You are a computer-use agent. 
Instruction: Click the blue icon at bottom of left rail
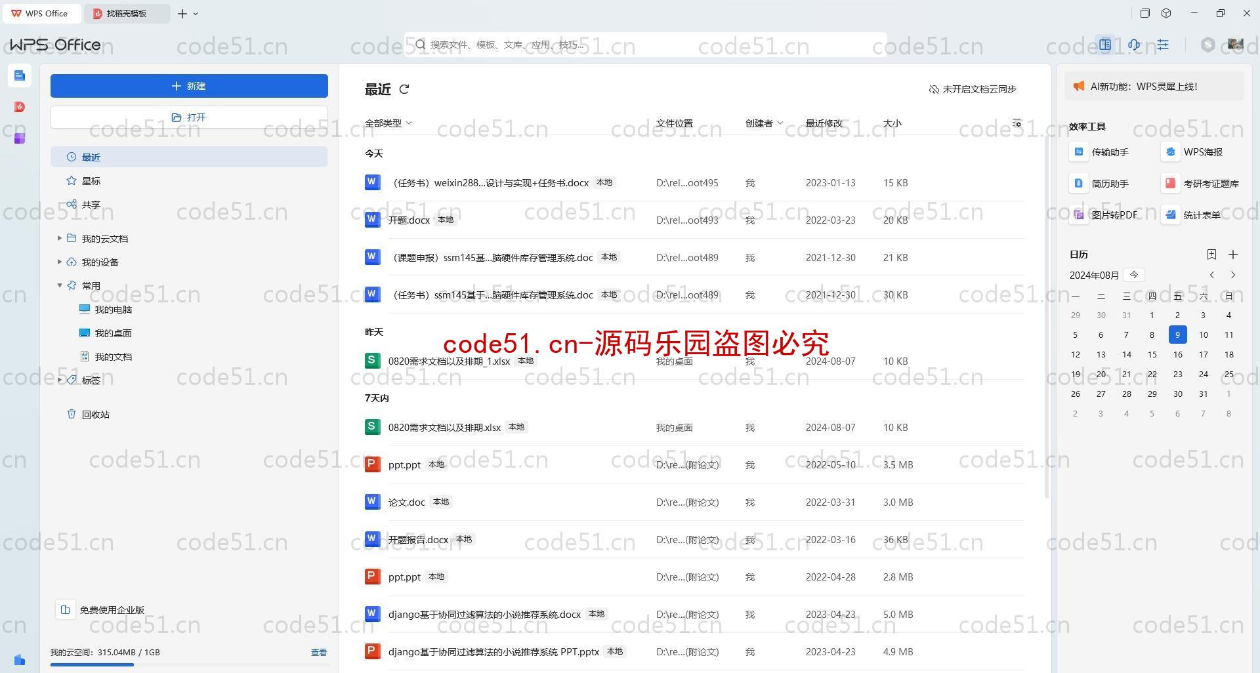[x=20, y=659]
